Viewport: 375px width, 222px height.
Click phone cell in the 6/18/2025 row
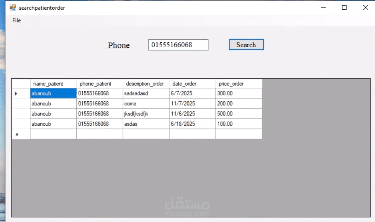tap(100, 124)
